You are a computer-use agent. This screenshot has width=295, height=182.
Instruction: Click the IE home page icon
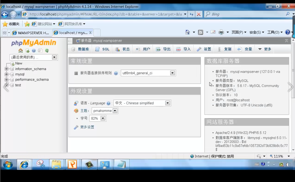pos(188,32)
